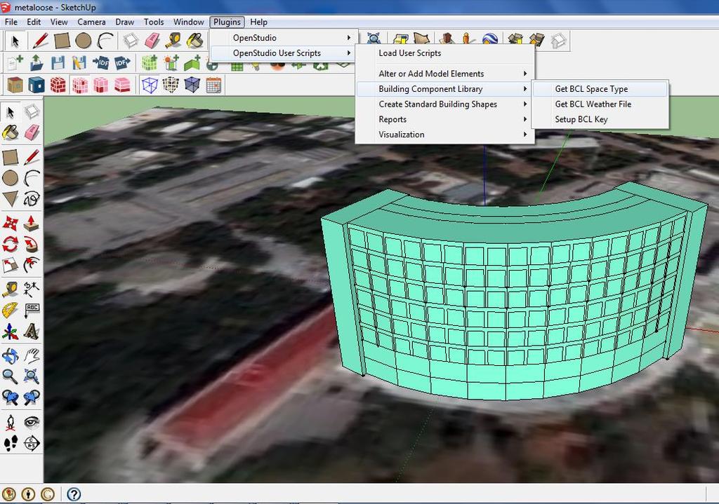This screenshot has height=504, width=719.
Task: Expand OpenStudio User Scripts submenu
Action: click(282, 53)
